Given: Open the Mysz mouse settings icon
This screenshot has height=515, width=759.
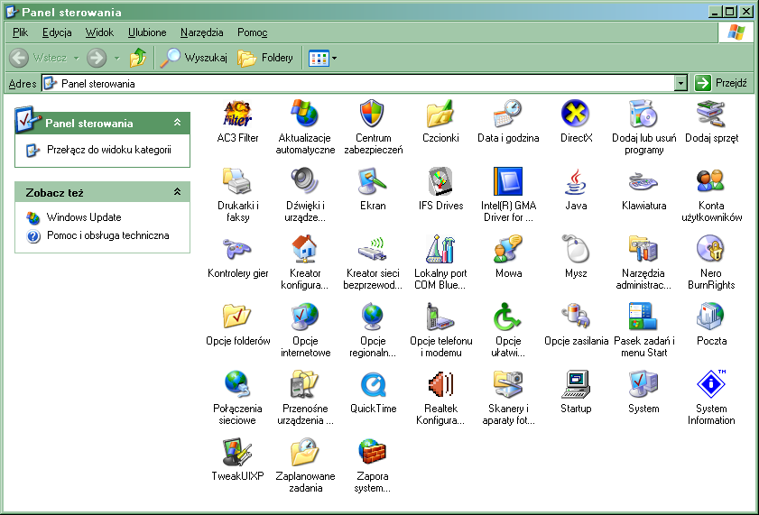Looking at the screenshot, I should tap(576, 250).
